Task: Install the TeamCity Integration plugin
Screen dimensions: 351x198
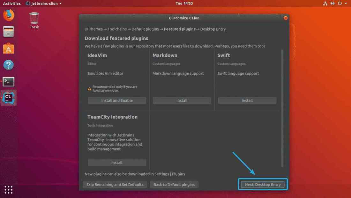Action: tap(117, 163)
